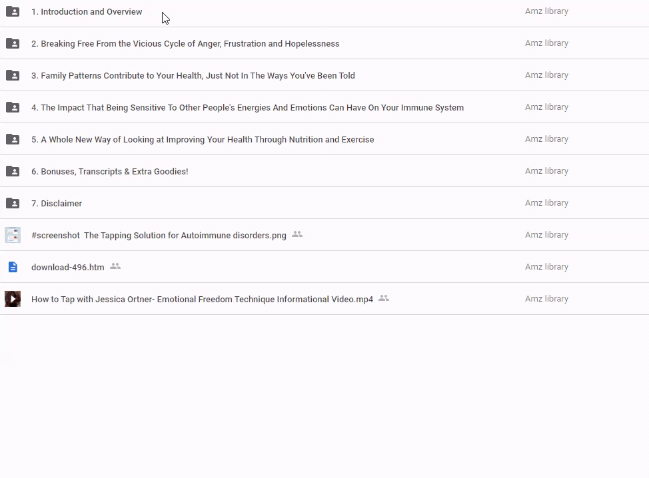Click the video play thumbnail for Jessica Ortner mp4
This screenshot has height=478, width=649.
coord(13,299)
